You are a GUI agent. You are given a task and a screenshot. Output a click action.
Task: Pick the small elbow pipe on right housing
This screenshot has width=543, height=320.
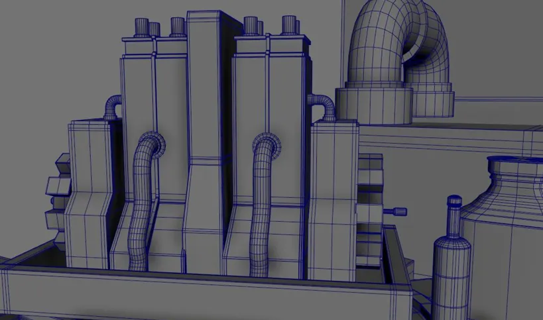point(323,107)
